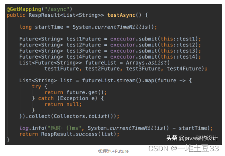Click futureList.stream() call
Screen dimensions: 225x156
(x=112, y=81)
